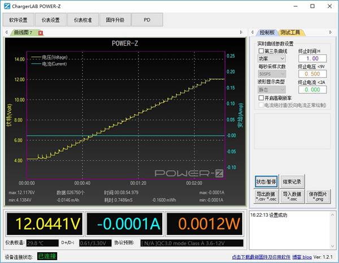Open 软件设置 software settings
339x263 pixels.
pyautogui.click(x=19, y=20)
